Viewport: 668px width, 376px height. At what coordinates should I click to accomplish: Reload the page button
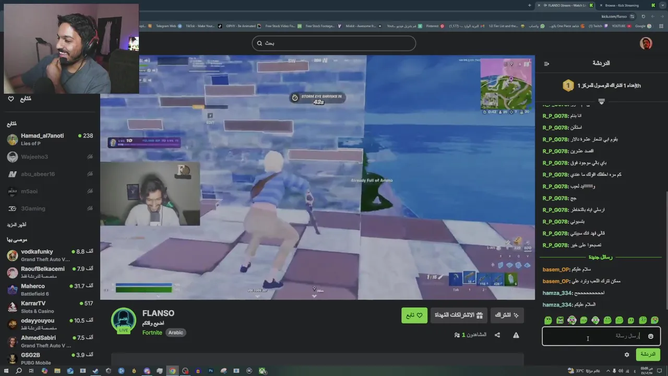point(643,16)
